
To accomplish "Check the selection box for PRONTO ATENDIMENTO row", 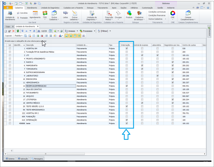I will [x=10, y=58].
